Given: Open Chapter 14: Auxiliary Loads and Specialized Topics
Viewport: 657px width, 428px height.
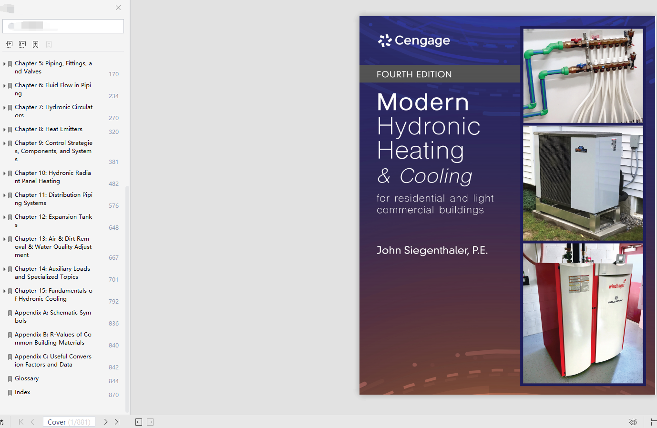Looking at the screenshot, I should (x=52, y=273).
